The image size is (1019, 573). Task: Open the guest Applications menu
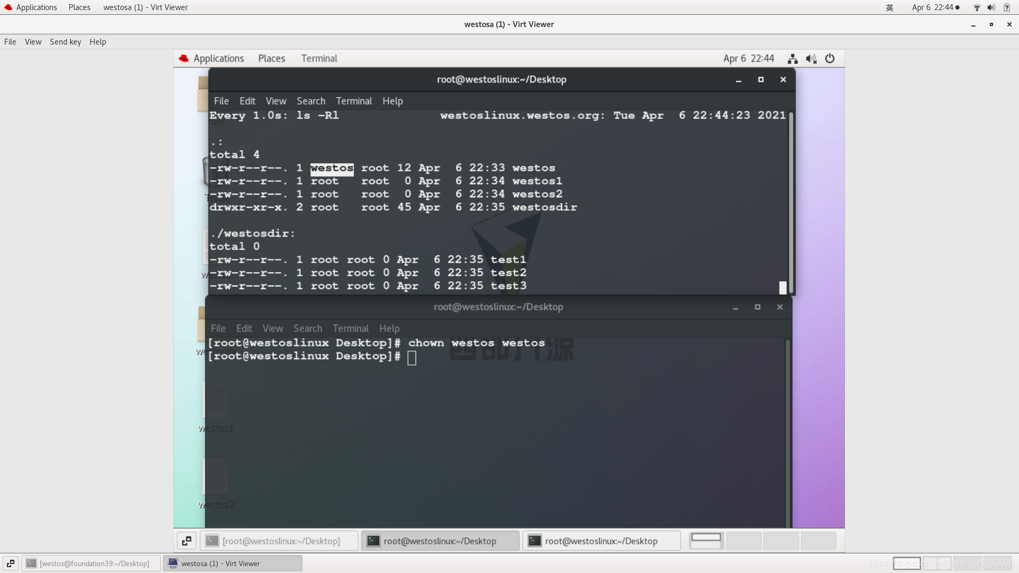pyautogui.click(x=212, y=58)
